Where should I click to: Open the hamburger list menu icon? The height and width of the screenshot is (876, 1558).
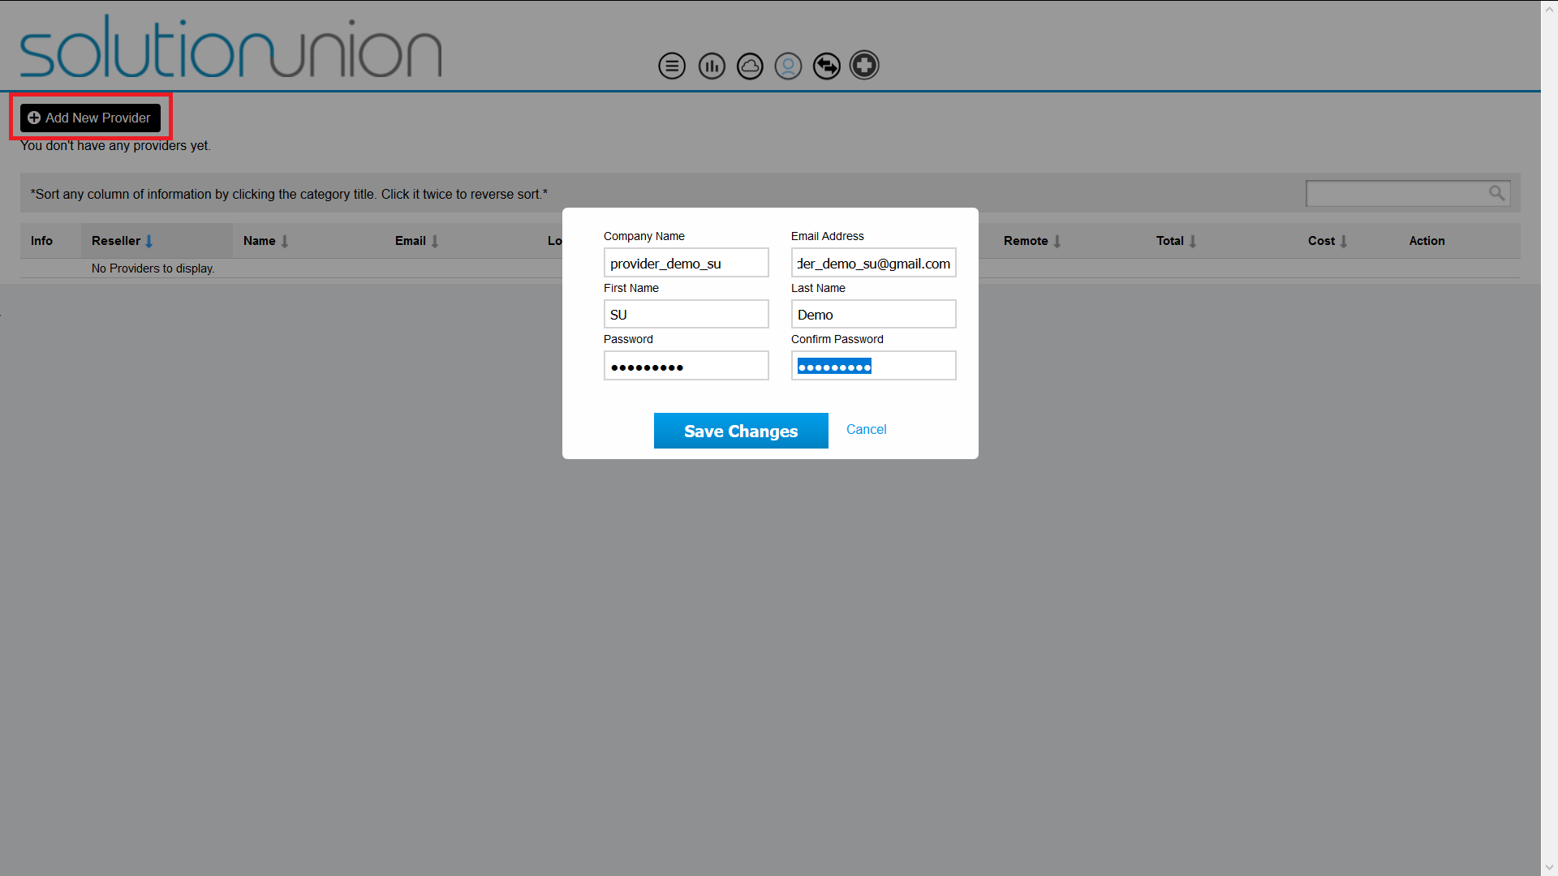click(671, 66)
